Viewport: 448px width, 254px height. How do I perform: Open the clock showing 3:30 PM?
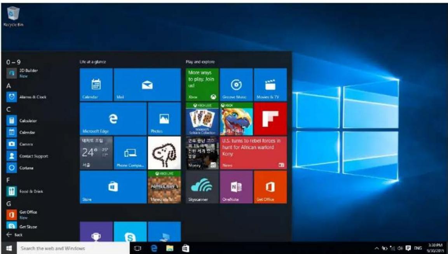pos(436,248)
